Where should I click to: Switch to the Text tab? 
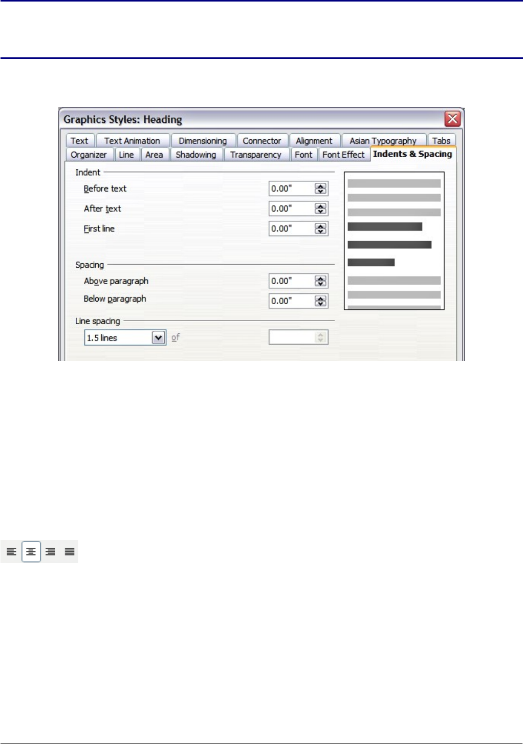tap(79, 141)
